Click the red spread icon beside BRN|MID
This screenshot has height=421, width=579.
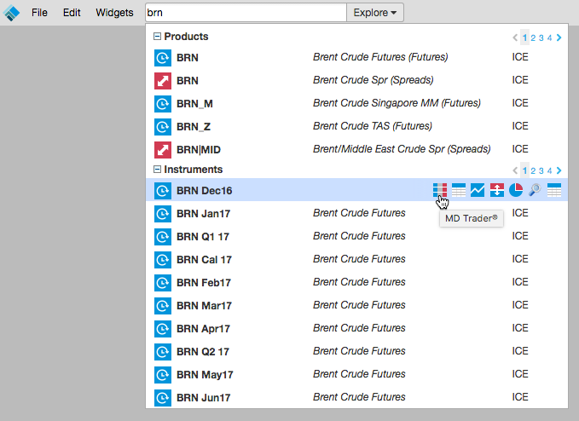click(163, 150)
